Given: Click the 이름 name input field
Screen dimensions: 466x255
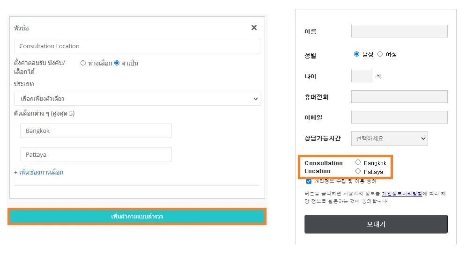Looking at the screenshot, I should click(x=399, y=31).
